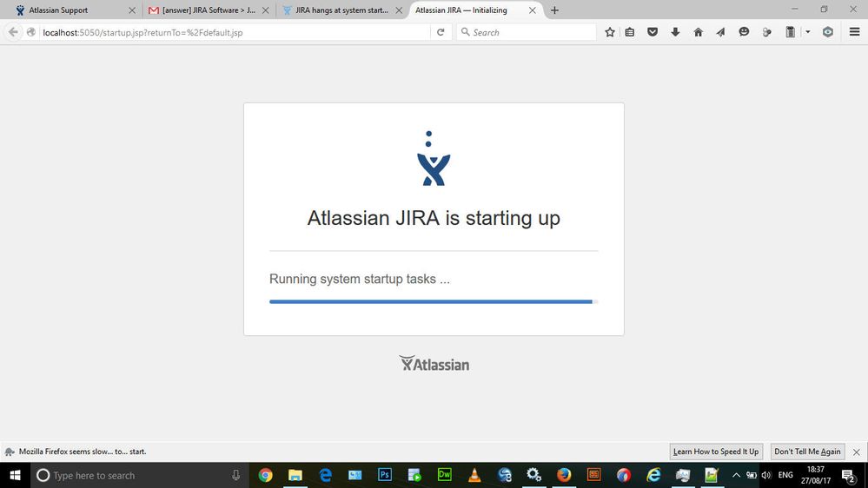Show bookmarks list icon in toolbar
Screen dimensions: 868x488
(630, 32)
